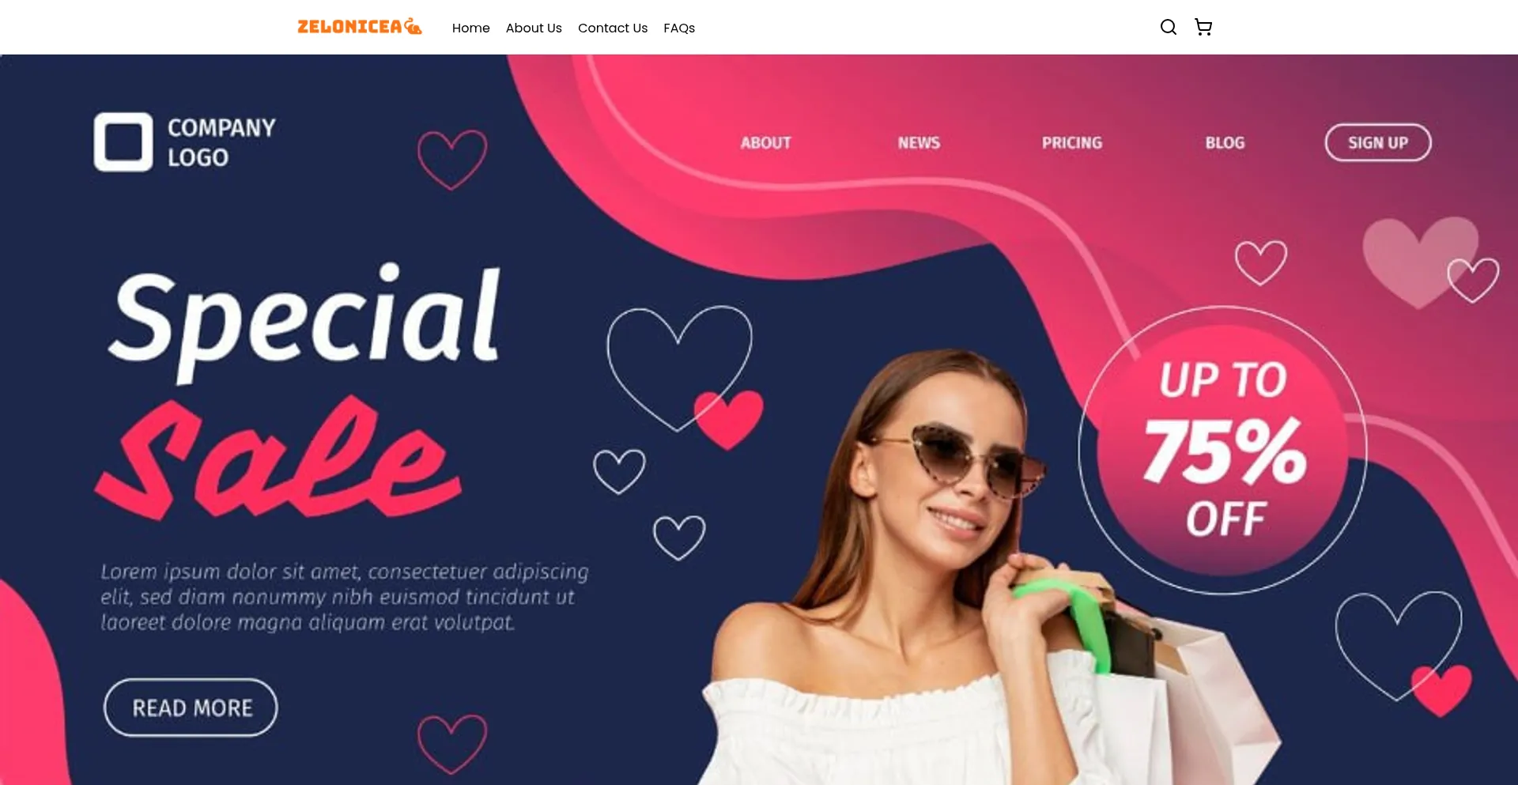Click the Zelonicea logo
The width and height of the screenshot is (1518, 785).
pos(360,27)
